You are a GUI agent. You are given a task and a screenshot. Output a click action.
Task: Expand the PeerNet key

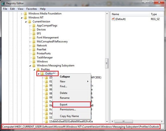(30, 50)
